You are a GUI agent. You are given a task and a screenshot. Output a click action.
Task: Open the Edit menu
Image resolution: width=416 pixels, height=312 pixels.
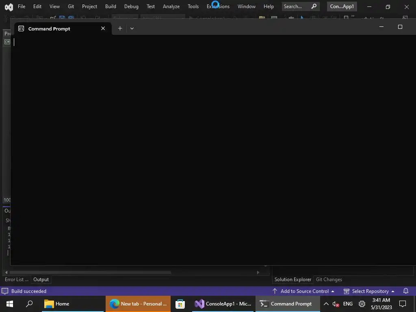[37, 6]
